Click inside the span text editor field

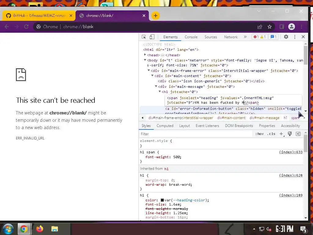click(234, 100)
